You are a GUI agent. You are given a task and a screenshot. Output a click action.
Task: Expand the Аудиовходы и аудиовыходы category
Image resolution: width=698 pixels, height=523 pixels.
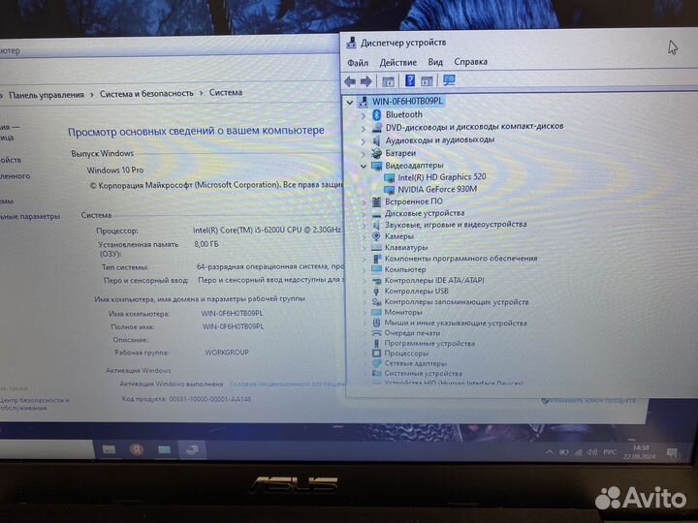coord(364,141)
